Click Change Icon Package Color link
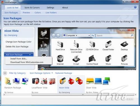The height and width of the screenshot is (106, 140). [18, 42]
